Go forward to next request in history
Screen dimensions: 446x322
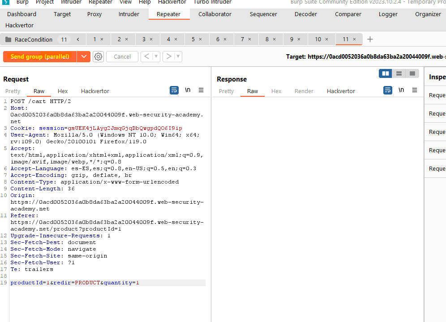[169, 56]
